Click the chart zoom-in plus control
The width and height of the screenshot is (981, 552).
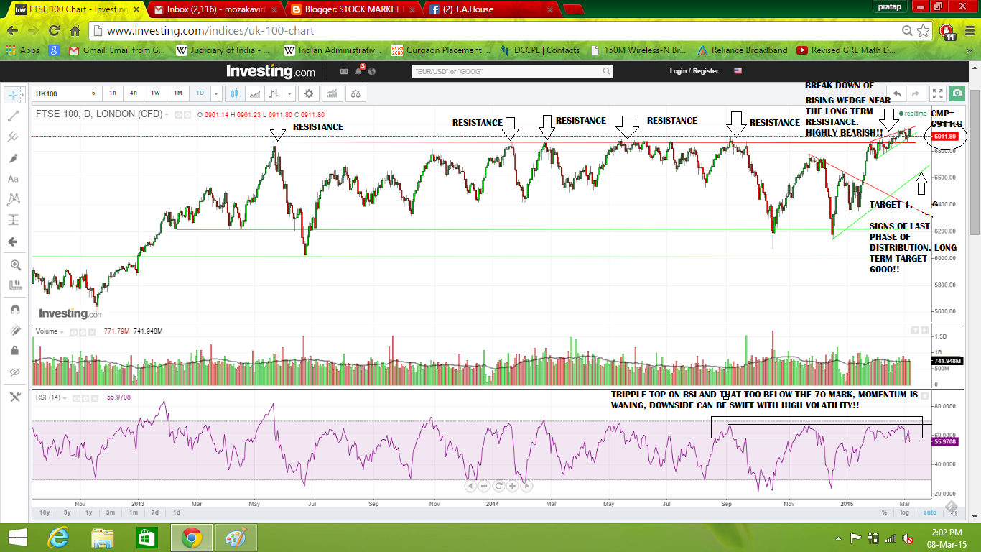click(x=512, y=486)
